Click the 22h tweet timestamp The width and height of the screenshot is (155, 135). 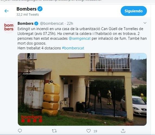(70, 24)
